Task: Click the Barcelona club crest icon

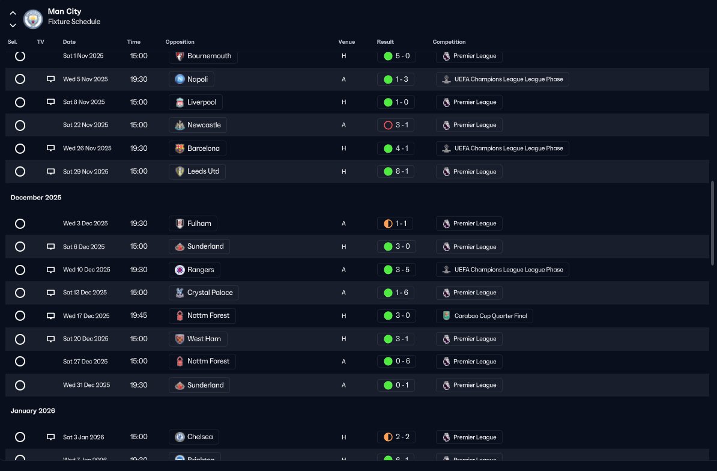Action: point(180,148)
